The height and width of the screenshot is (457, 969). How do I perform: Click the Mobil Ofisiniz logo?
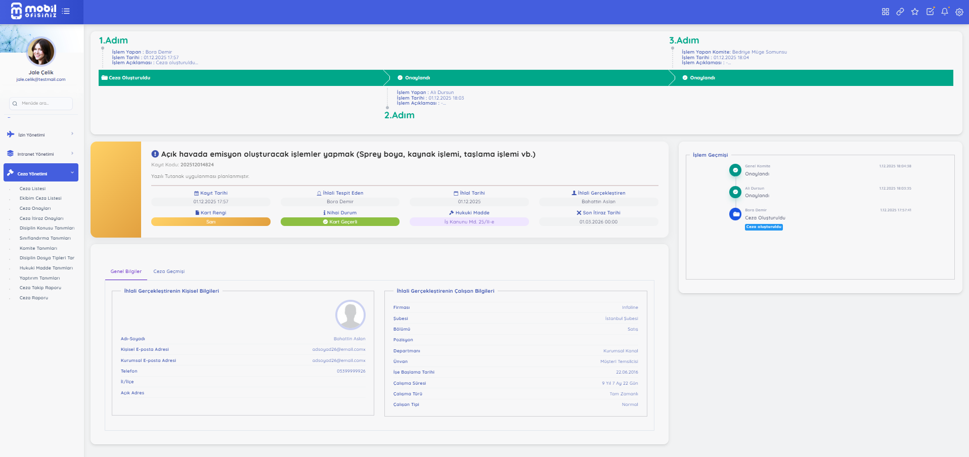pyautogui.click(x=33, y=11)
